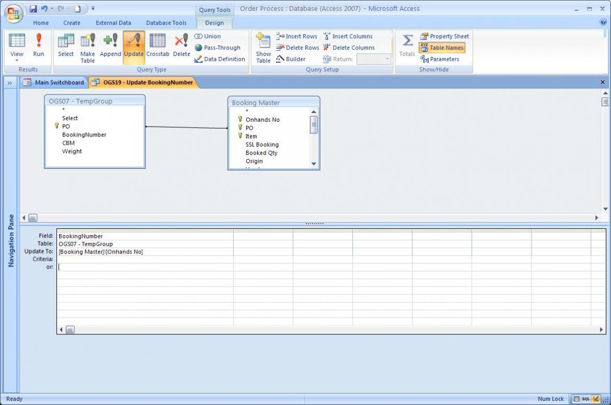
Task: Expand the View dropdown arrow
Action: 17,61
